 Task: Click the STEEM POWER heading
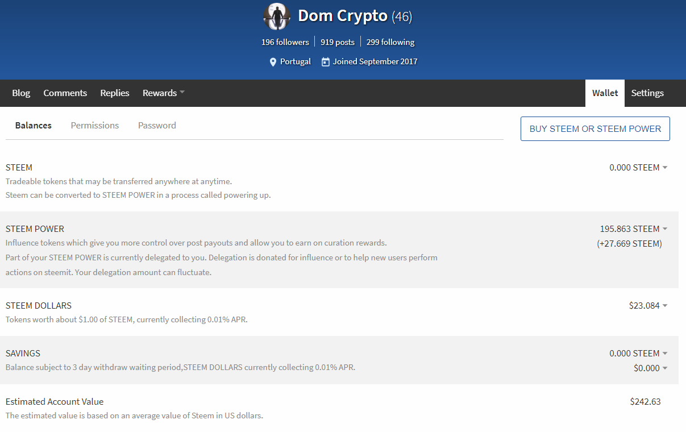pyautogui.click(x=35, y=229)
